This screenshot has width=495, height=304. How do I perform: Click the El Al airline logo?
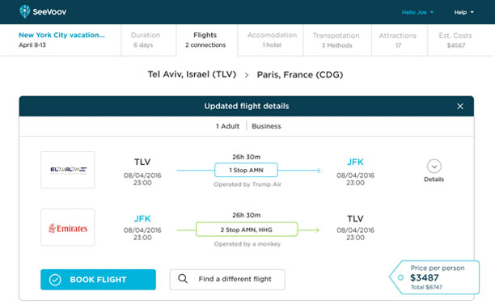(x=68, y=170)
